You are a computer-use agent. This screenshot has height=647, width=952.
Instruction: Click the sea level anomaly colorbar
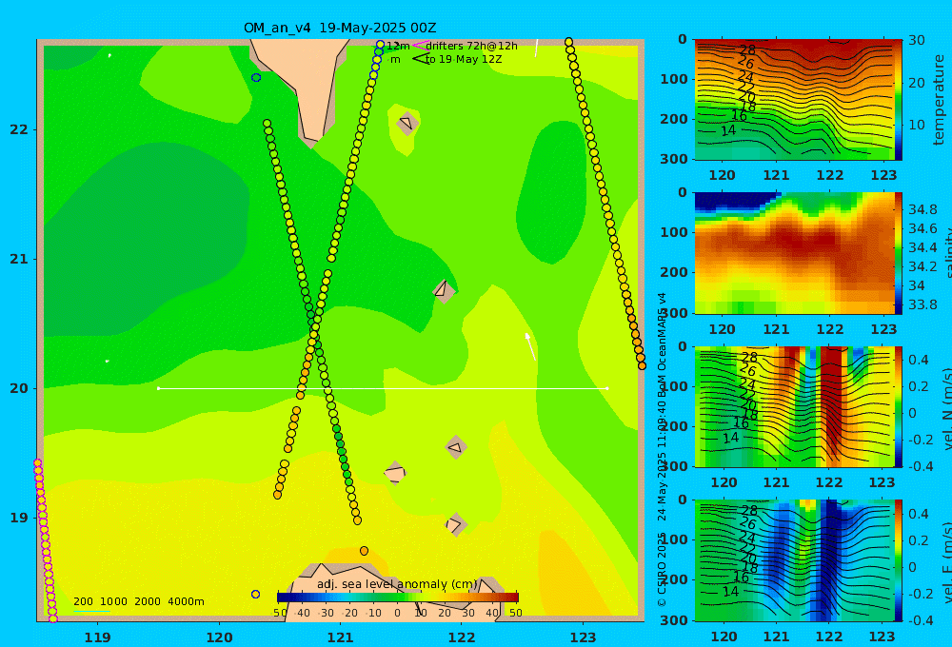pos(398,598)
